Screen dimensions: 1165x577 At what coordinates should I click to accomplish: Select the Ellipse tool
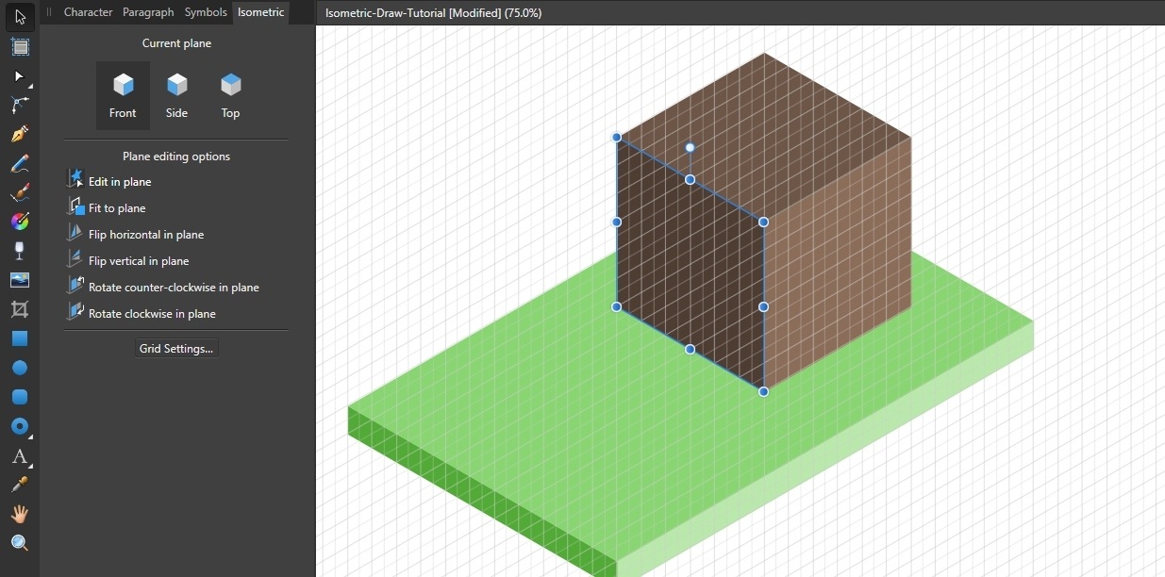(19, 367)
